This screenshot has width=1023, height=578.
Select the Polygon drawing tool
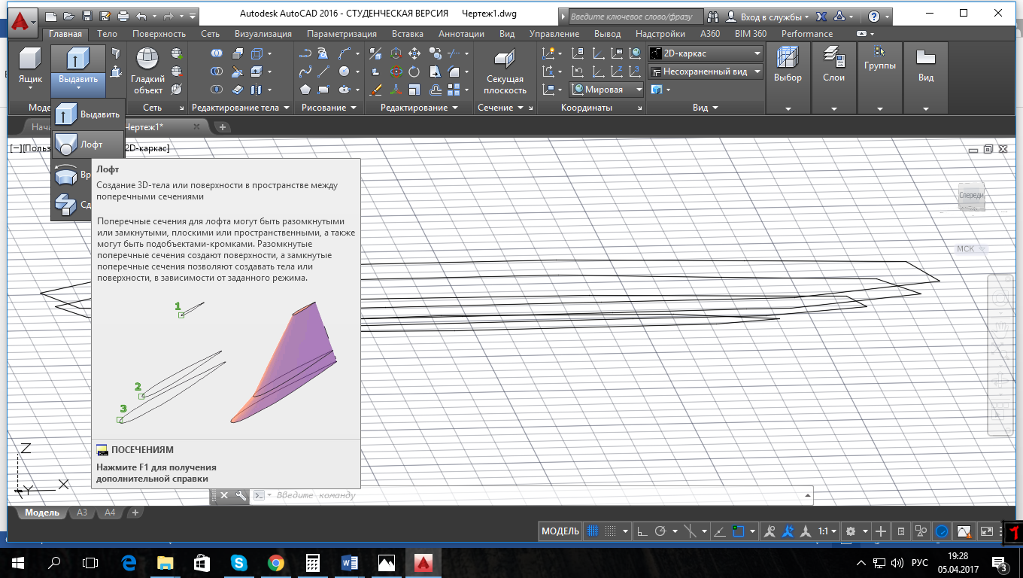coord(305,90)
